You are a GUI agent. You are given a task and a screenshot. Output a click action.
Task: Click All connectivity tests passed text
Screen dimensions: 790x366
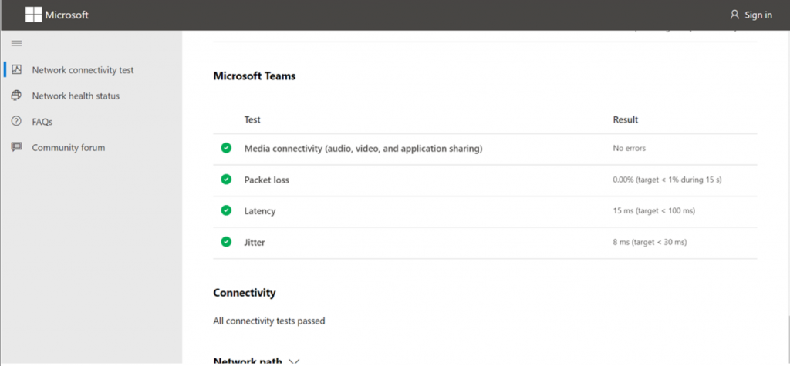[269, 321]
